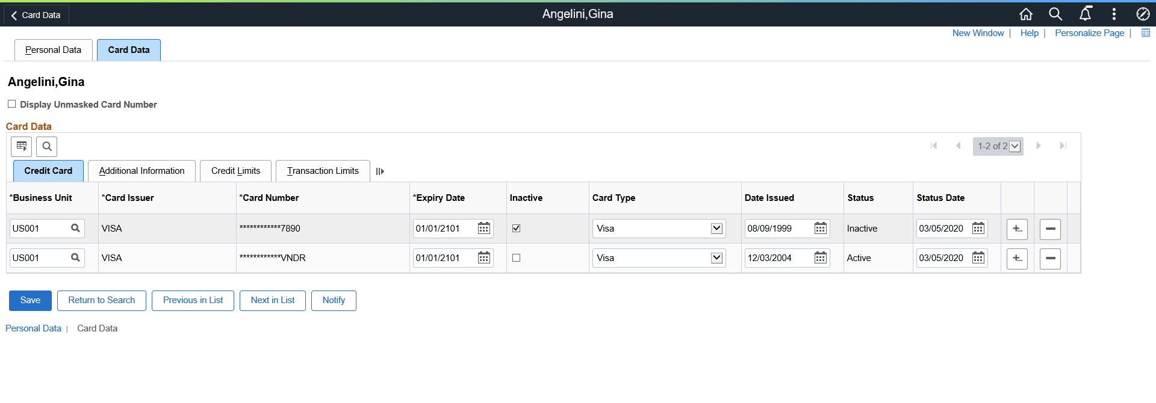The height and width of the screenshot is (403, 1156).
Task: Switch to the Personal Data tab
Action: tap(54, 50)
